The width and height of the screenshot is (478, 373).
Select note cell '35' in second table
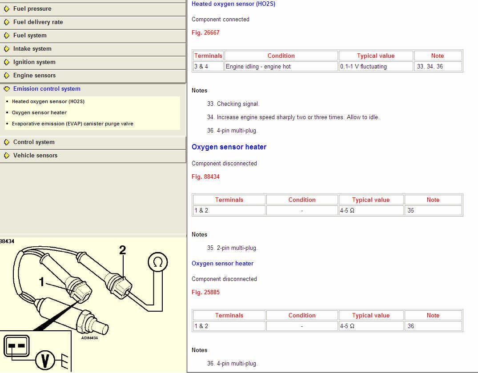(433, 211)
